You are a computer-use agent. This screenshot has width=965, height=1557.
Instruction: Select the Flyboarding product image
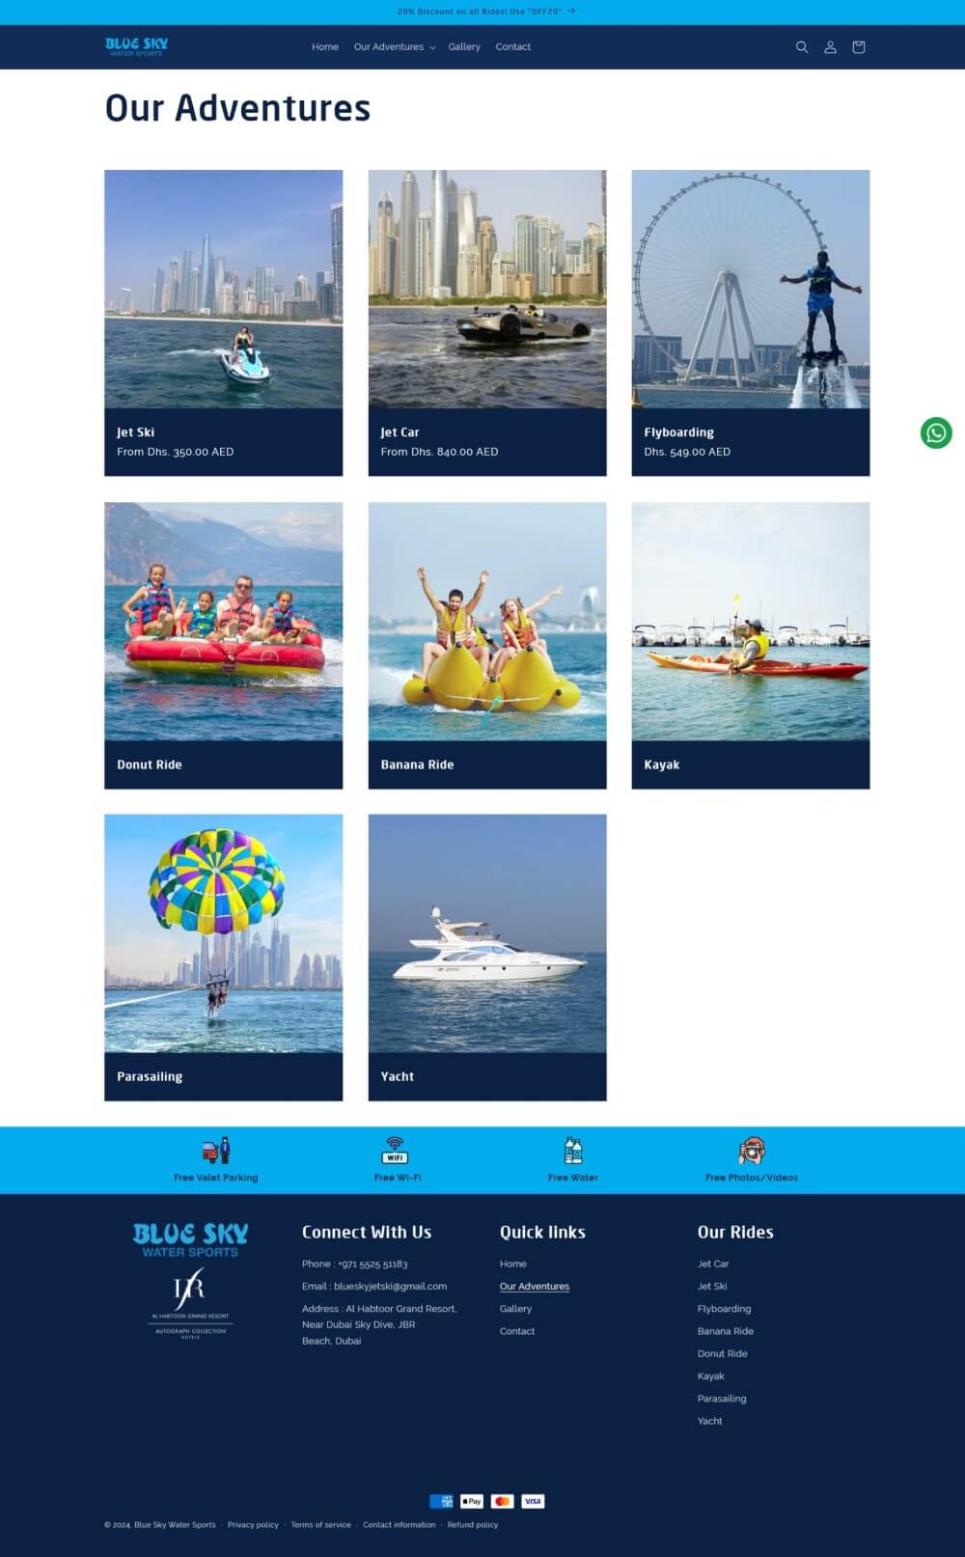click(x=751, y=289)
